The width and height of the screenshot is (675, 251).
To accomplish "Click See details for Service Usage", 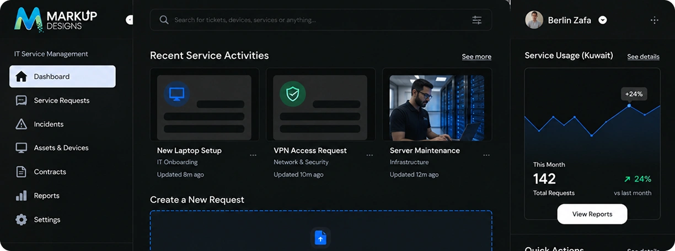I will [x=643, y=57].
